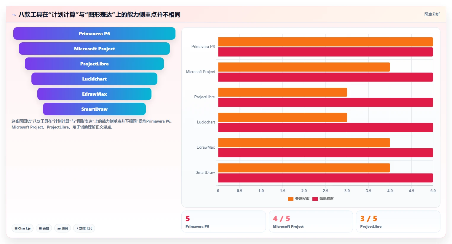Click EdrawMax's red bar in the chart
The width and height of the screenshot is (452, 244).
325,152
